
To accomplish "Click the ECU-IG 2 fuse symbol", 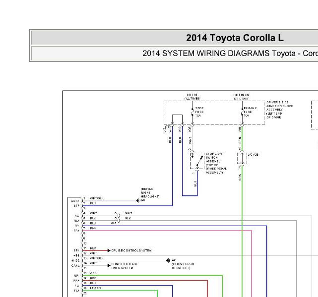I will tap(242, 112).
